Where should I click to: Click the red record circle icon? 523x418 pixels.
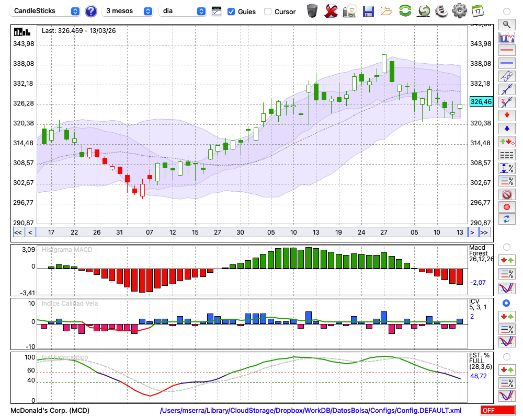[x=507, y=207]
